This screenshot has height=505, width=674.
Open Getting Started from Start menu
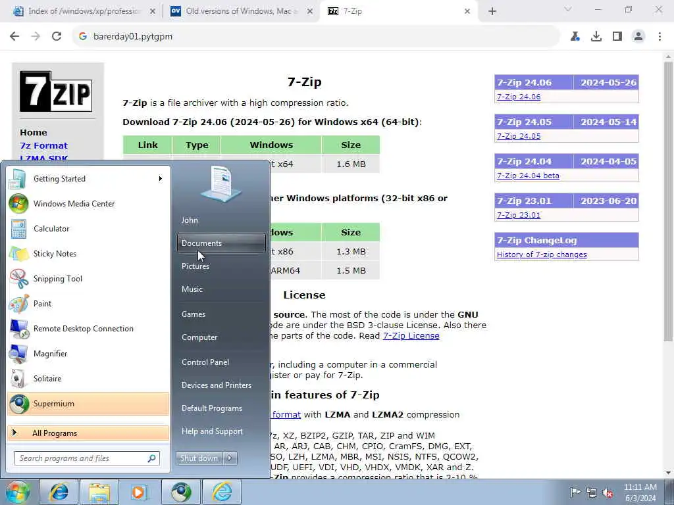point(88,179)
